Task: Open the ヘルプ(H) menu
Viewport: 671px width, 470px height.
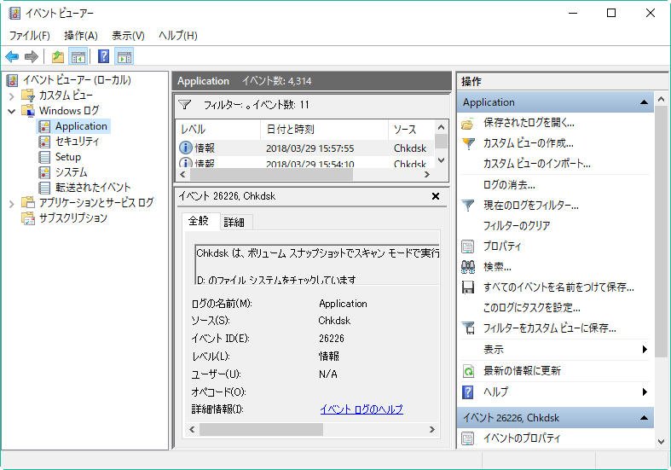Action: (x=178, y=36)
